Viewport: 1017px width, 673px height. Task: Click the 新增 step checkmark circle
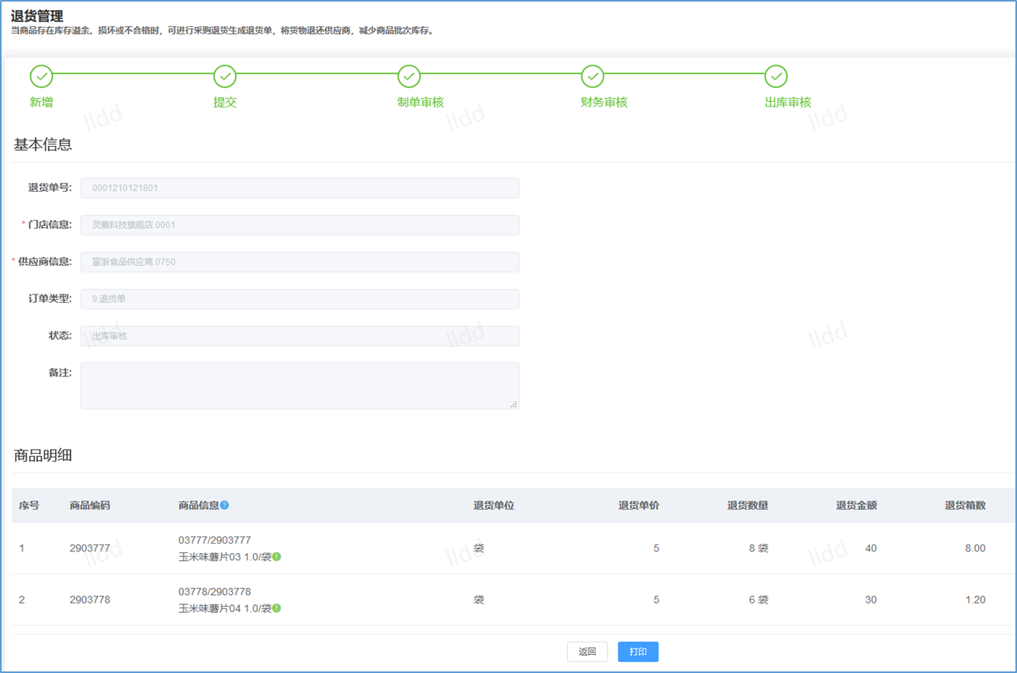coord(41,77)
